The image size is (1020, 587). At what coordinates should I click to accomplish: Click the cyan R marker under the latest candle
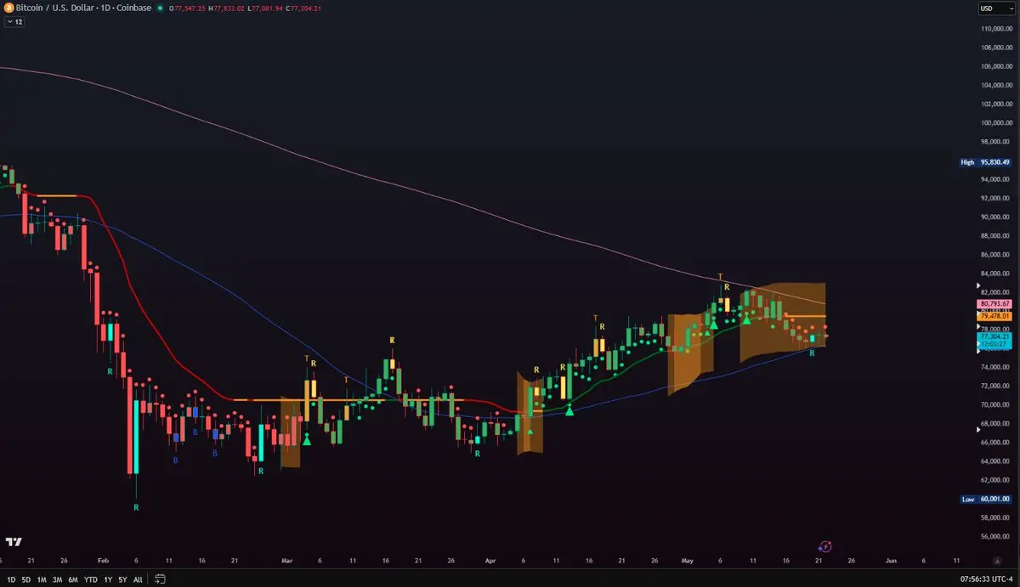coord(812,353)
